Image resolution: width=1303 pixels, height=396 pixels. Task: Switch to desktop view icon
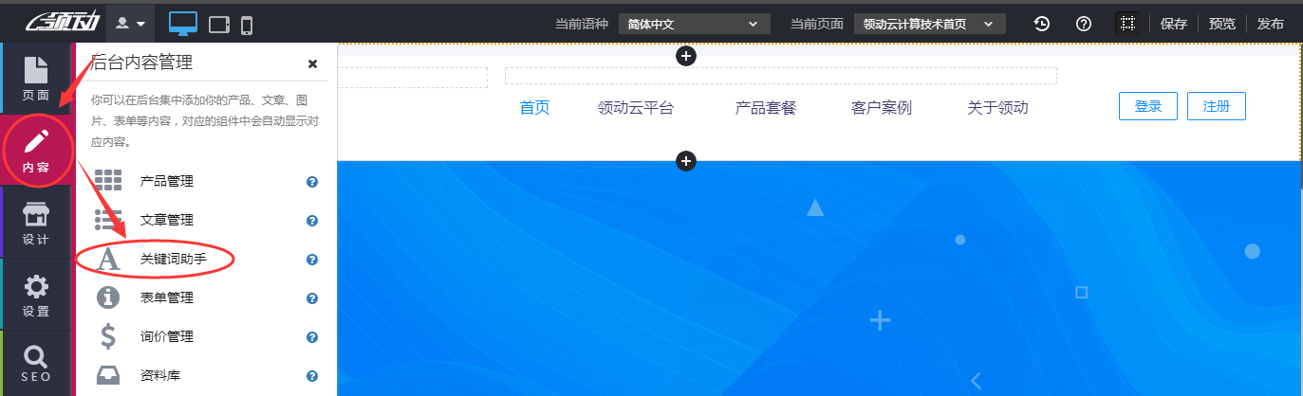click(182, 24)
